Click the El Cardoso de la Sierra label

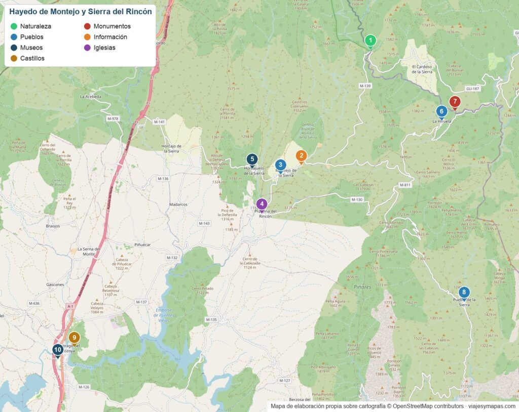[422, 69]
